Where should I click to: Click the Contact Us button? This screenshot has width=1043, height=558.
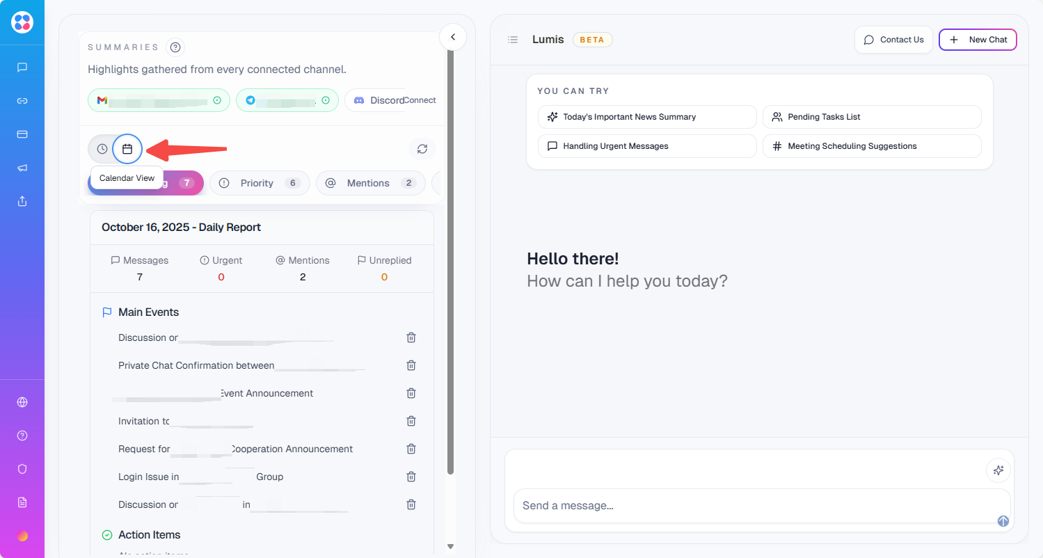tap(893, 40)
